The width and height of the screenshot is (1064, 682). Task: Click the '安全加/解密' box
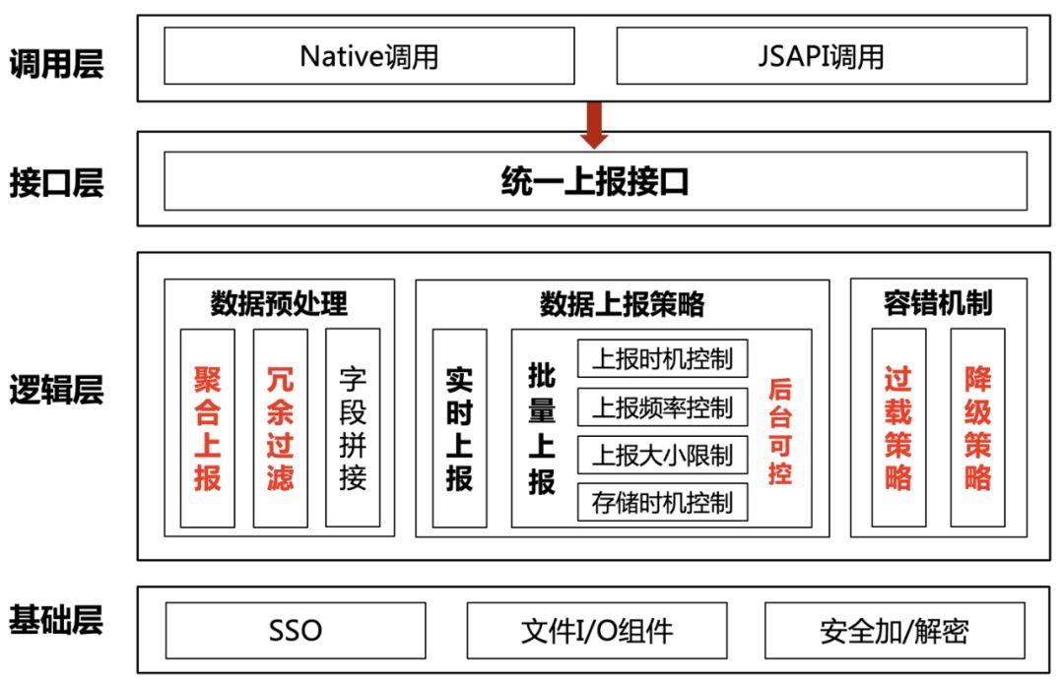(895, 631)
